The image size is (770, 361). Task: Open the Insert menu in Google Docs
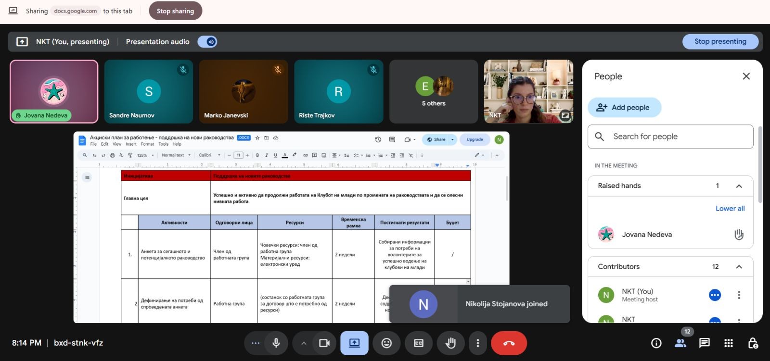point(131,144)
